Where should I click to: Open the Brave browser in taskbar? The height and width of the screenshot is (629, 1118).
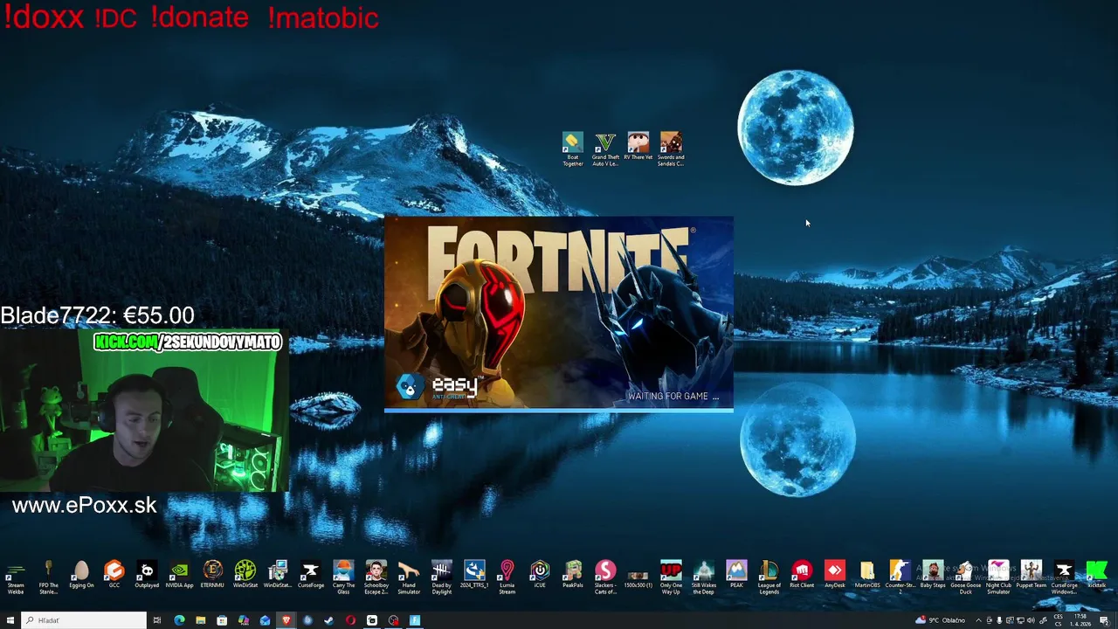tap(286, 620)
